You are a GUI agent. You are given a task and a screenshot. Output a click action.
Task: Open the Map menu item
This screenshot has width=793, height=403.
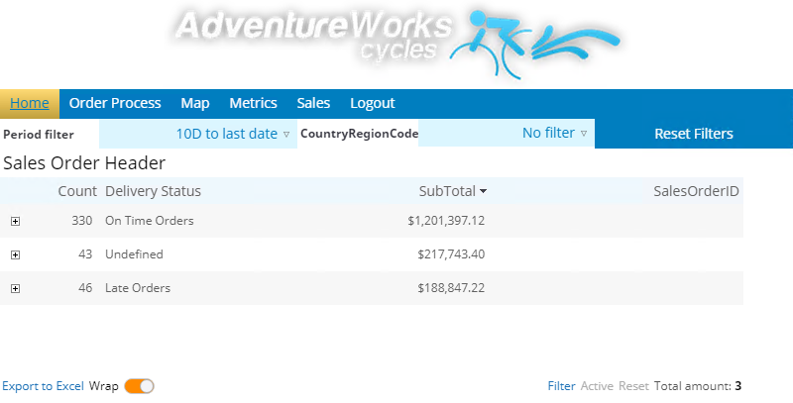click(195, 103)
